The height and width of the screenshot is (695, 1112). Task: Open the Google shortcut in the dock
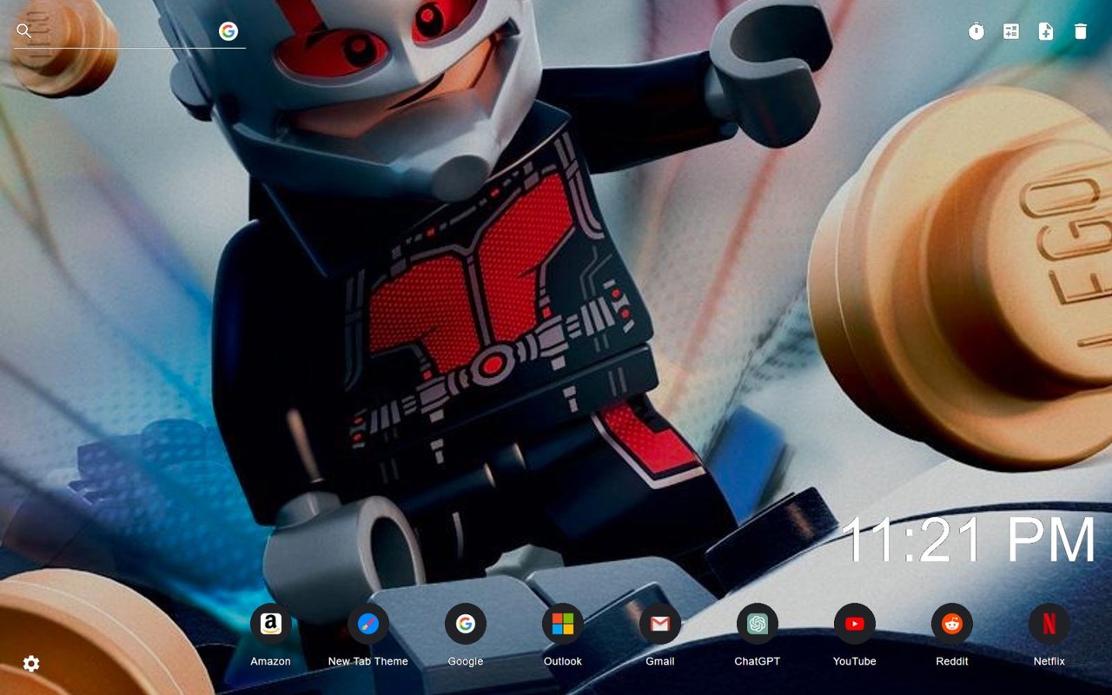click(x=466, y=634)
